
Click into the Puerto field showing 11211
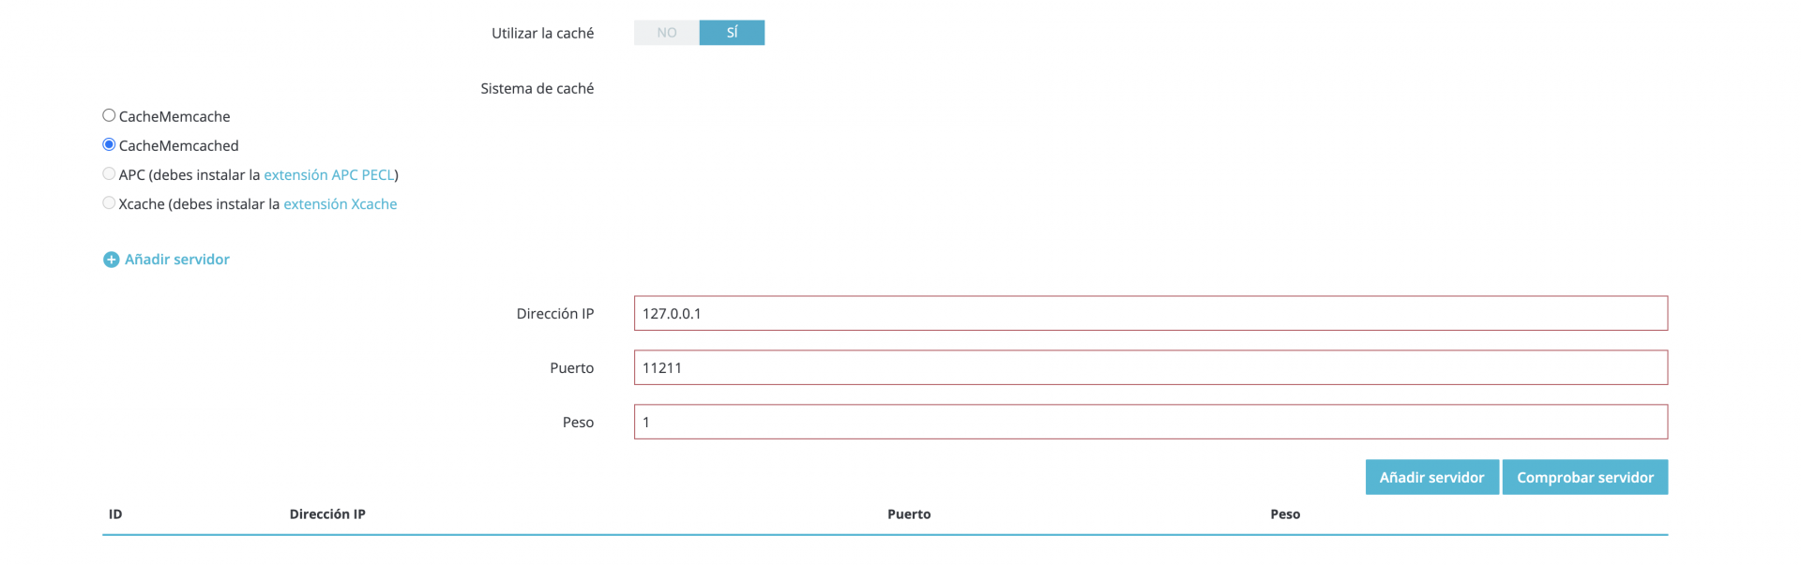(x=1151, y=367)
